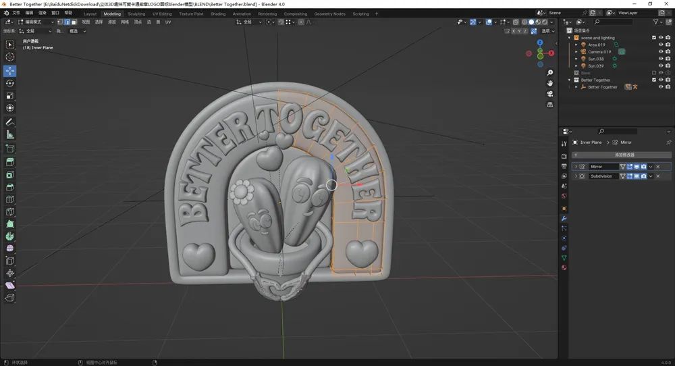Remove the Subdivision modifier with X
This screenshot has width=675, height=366.
coord(657,176)
